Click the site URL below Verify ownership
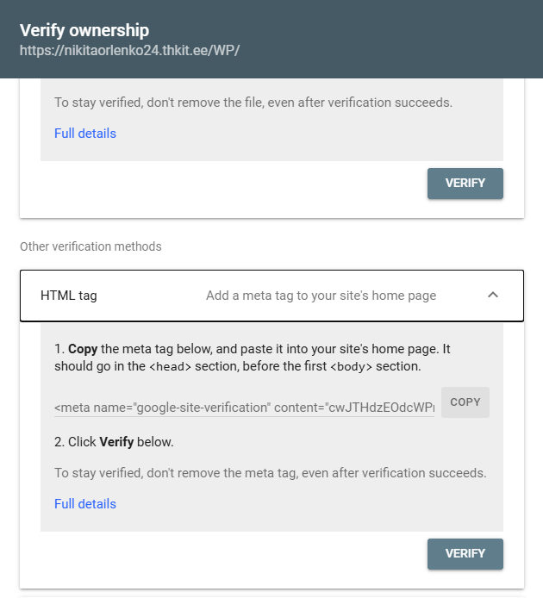 [x=129, y=50]
